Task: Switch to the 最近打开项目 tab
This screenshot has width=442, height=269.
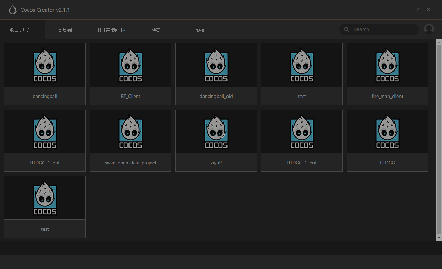Action: (22, 30)
